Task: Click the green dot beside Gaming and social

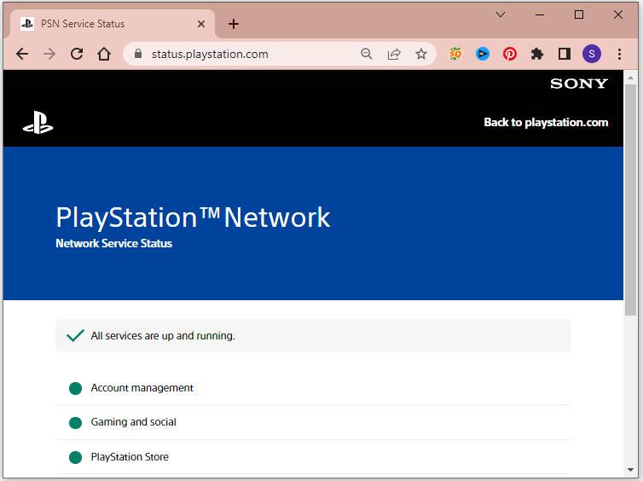Action: click(x=75, y=423)
